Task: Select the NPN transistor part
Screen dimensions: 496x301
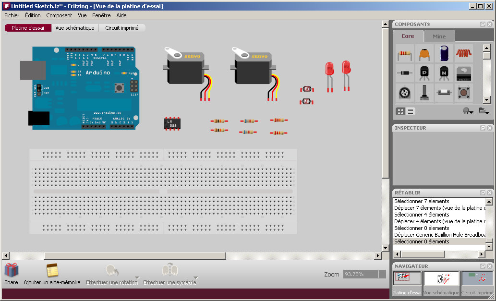Action: (444, 73)
